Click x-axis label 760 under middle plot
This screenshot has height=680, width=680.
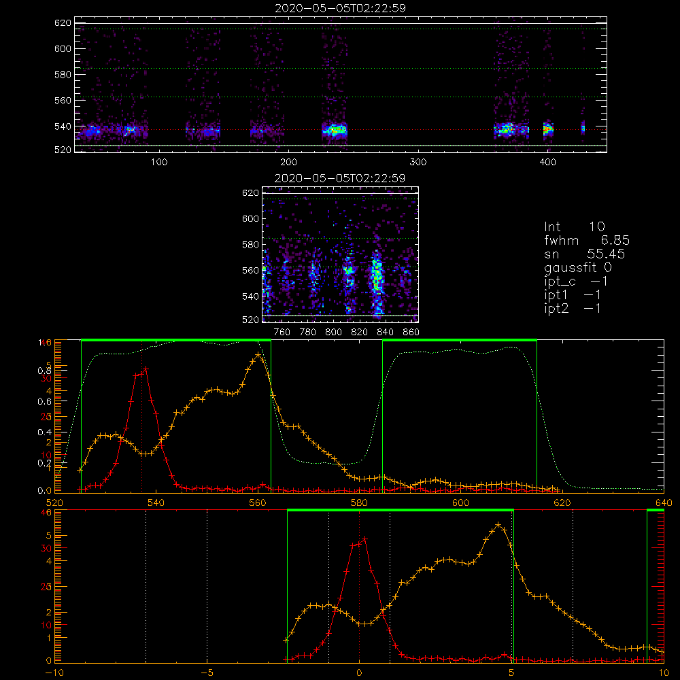click(282, 333)
